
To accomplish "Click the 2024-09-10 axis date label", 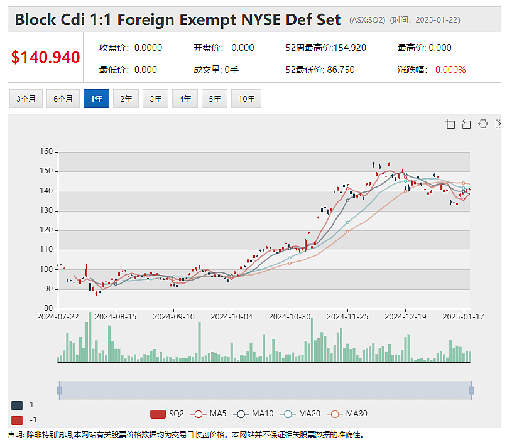I will (173, 317).
